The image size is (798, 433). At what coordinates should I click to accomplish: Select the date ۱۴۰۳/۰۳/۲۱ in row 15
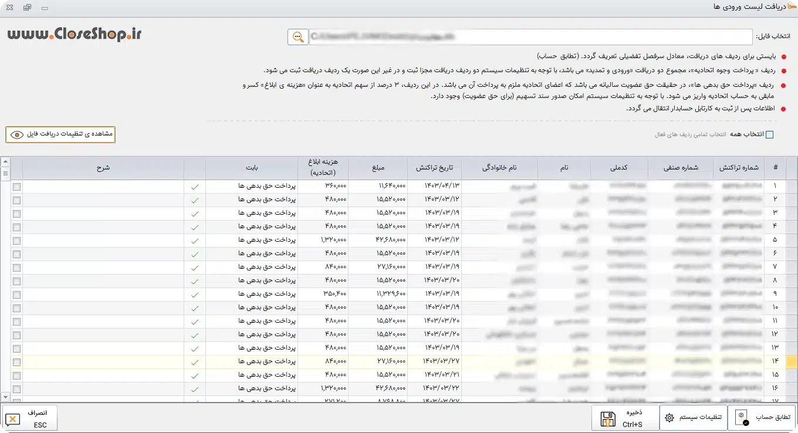(x=441, y=376)
